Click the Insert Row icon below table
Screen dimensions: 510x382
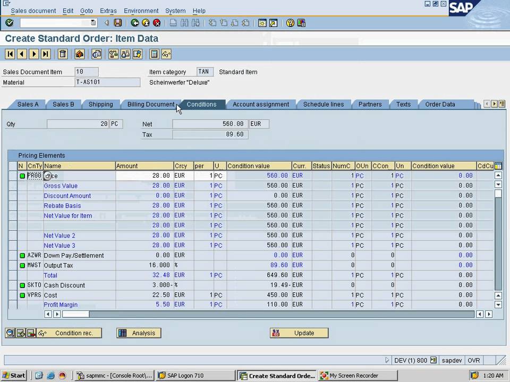(21, 333)
